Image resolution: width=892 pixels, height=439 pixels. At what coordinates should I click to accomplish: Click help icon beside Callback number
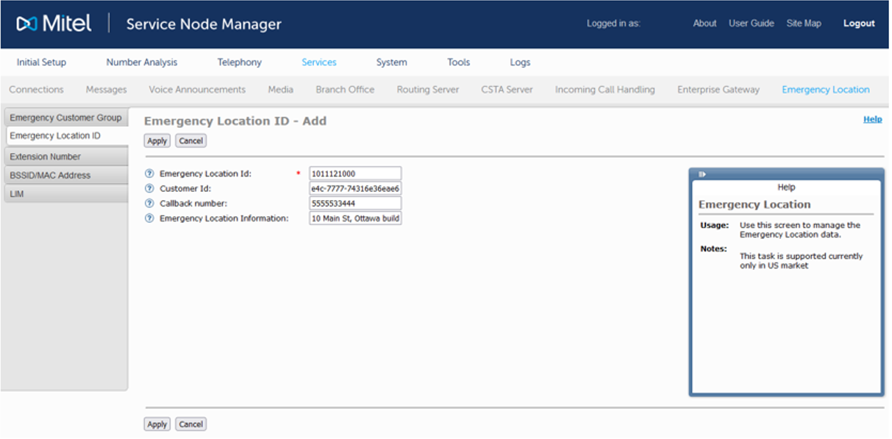click(149, 204)
